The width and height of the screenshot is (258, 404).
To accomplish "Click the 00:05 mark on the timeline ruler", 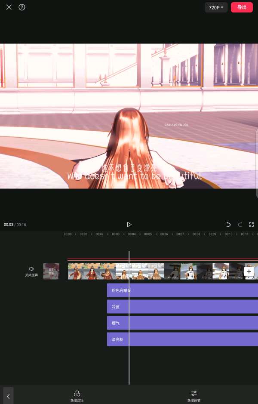I will (x=148, y=234).
